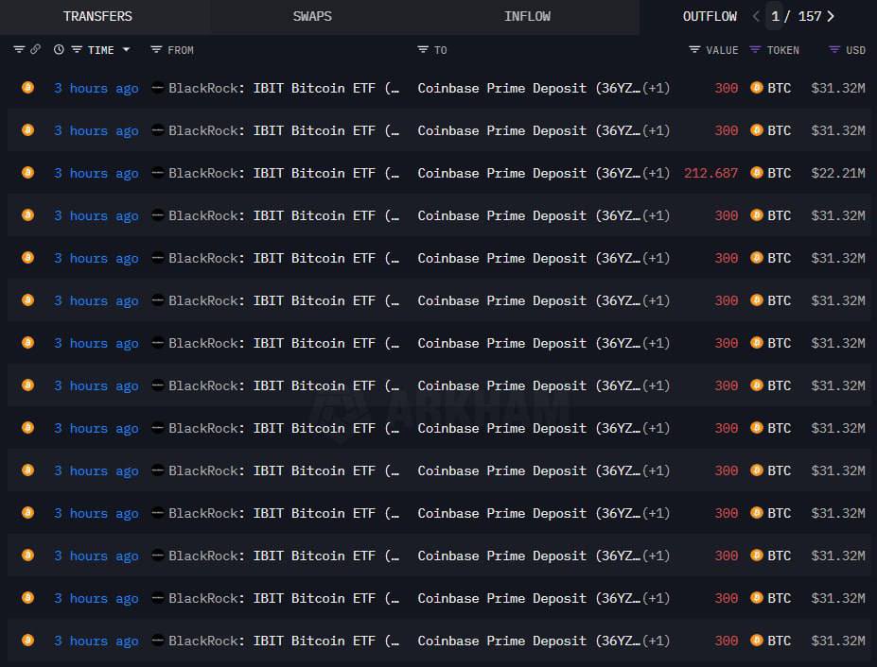This screenshot has height=667, width=877.
Task: Open the TIME sort dropdown arrow
Action: 126,49
